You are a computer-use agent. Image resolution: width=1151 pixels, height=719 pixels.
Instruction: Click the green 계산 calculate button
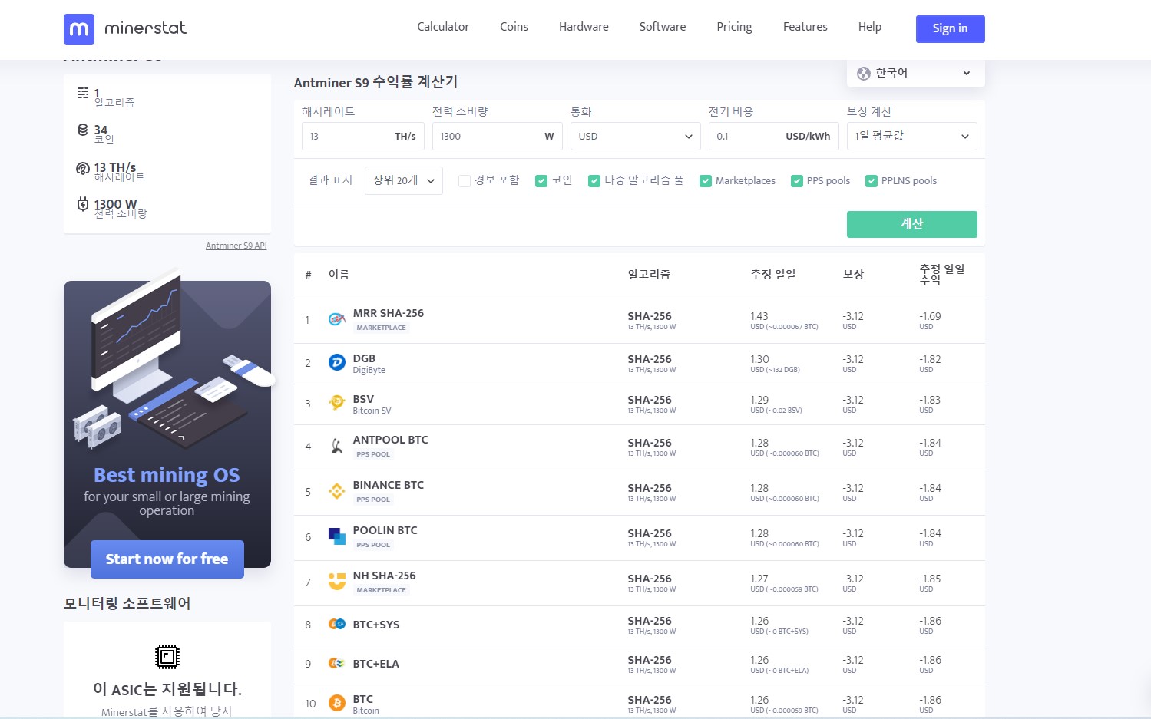912,224
